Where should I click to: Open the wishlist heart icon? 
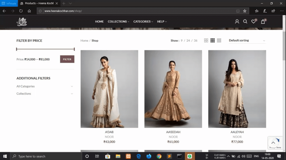(253, 21)
